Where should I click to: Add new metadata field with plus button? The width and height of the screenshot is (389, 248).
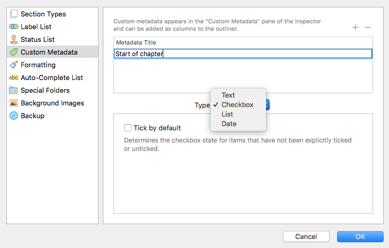[355, 27]
